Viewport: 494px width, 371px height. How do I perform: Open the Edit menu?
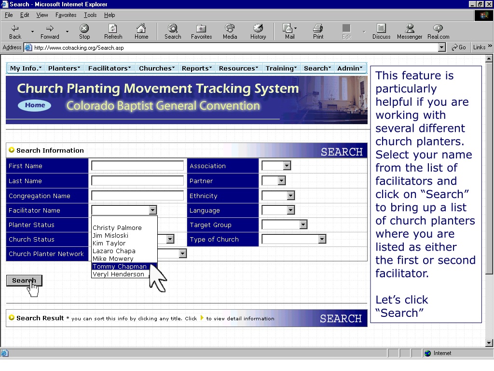pos(25,15)
